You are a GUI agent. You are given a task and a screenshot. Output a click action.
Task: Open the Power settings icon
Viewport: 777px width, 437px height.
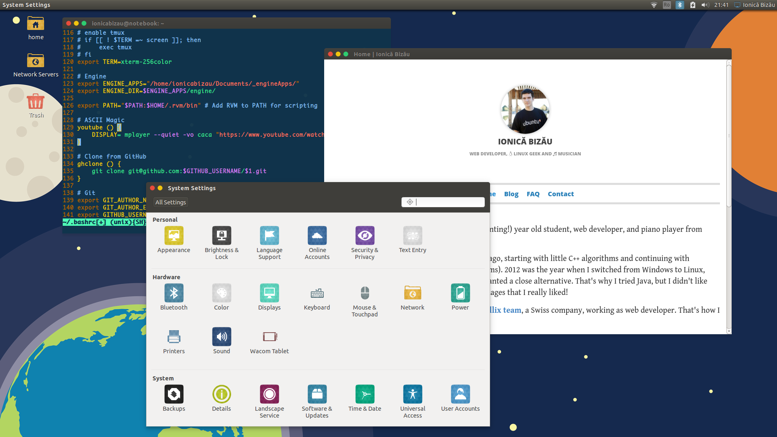[460, 293]
